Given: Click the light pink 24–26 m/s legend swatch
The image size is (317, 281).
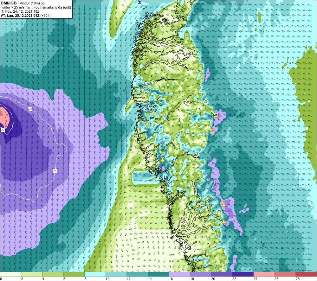Looking at the screenshot, I should 264,274.
